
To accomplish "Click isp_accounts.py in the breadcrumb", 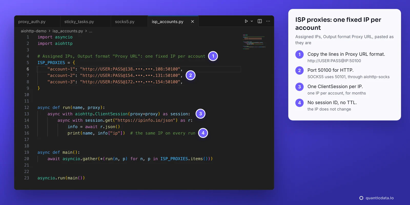I will point(68,31).
